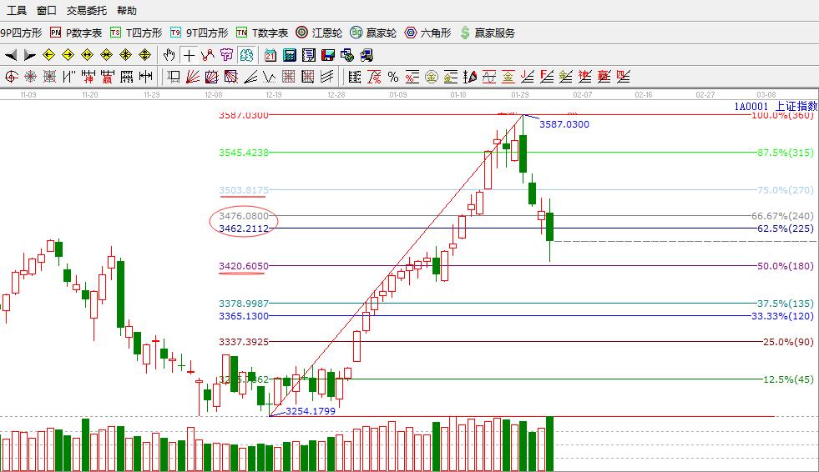Screen dimensions: 819x472
Task: Click the yellow diamond left-arrow icon
Action: click(x=48, y=55)
